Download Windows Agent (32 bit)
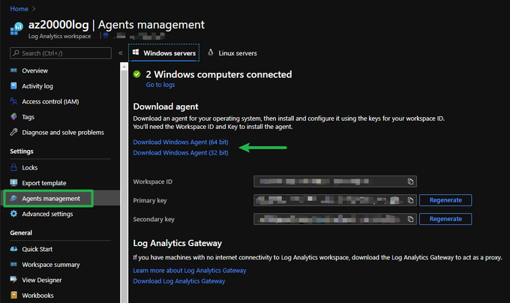The width and height of the screenshot is (510, 303). point(181,153)
